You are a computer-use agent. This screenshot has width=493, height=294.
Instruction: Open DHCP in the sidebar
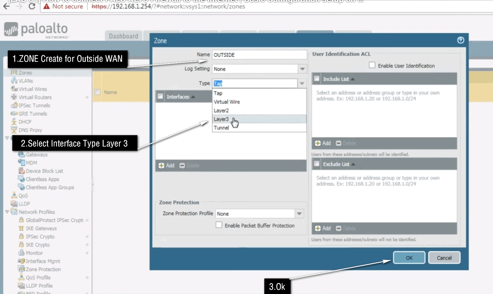click(x=25, y=122)
